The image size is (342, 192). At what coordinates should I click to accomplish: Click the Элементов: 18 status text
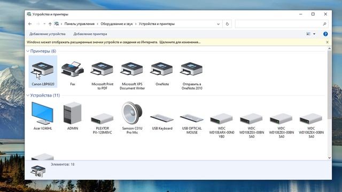tap(63, 164)
